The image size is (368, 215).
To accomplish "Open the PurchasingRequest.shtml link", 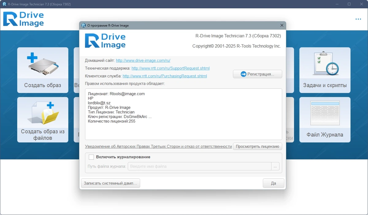I will tap(165, 76).
